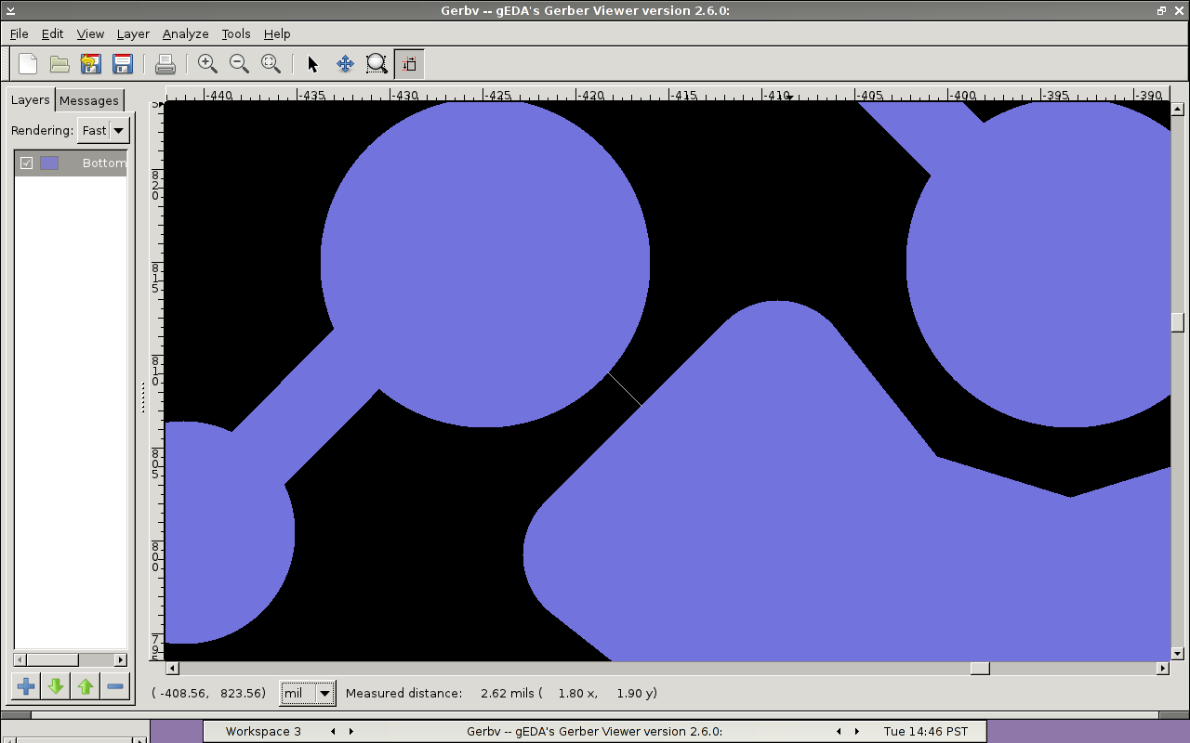Viewport: 1190px width, 743px height.
Task: Open the Analyze menu
Action: (x=185, y=33)
